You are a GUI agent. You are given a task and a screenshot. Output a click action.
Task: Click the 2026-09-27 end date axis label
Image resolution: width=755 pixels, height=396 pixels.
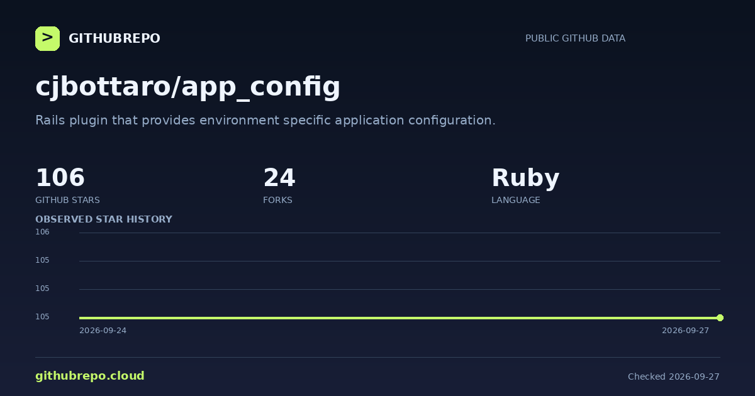(x=685, y=331)
